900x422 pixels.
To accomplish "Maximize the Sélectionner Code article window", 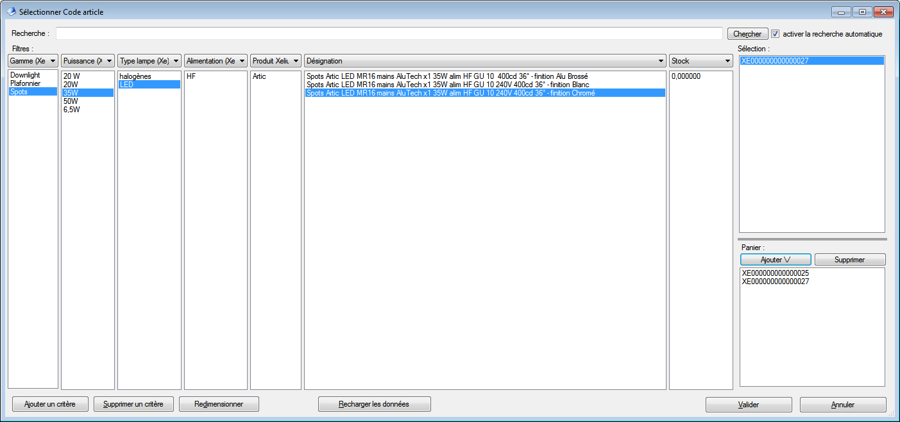I will coord(861,12).
